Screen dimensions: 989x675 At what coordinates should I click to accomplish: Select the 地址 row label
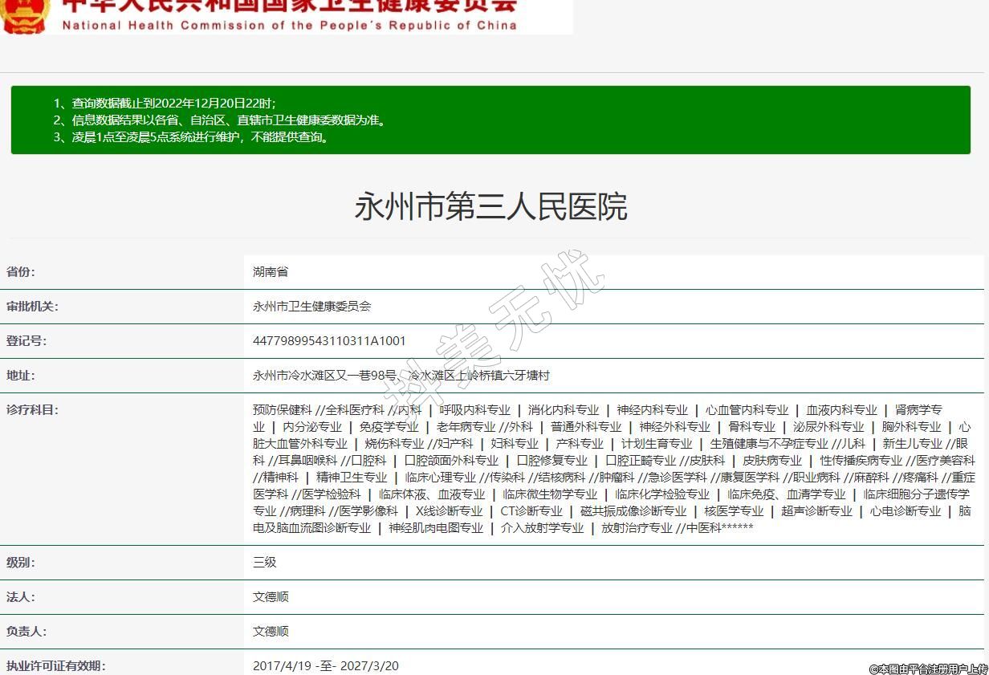21,376
